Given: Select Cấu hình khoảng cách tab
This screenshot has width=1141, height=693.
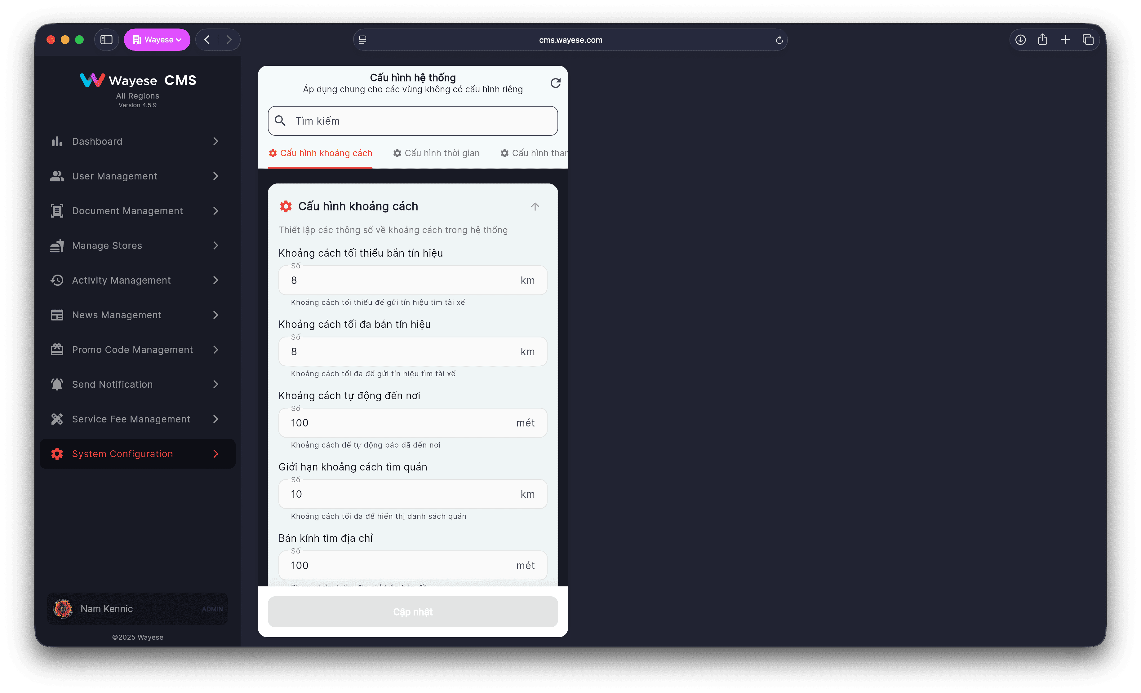Looking at the screenshot, I should 321,153.
